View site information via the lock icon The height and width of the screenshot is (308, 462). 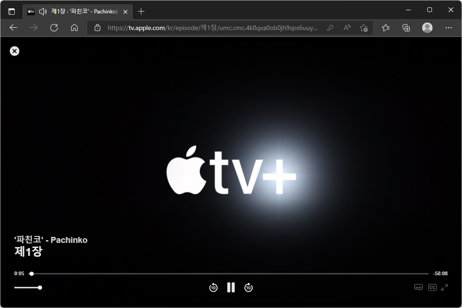pyautogui.click(x=97, y=28)
